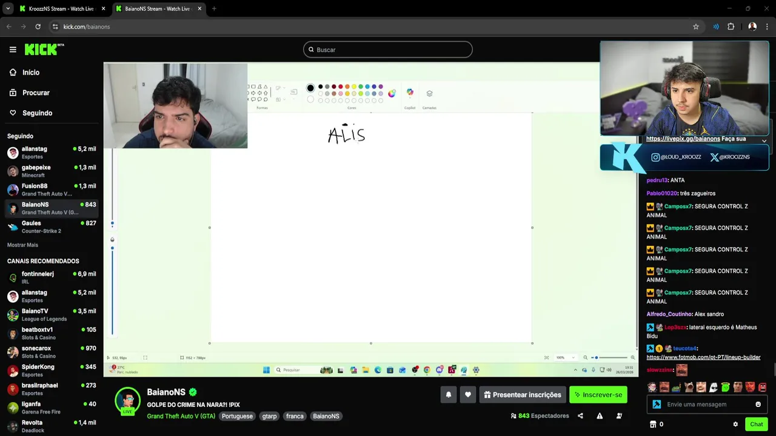Select black color swatch in Paint
Image resolution: width=776 pixels, height=436 pixels.
(x=321, y=87)
